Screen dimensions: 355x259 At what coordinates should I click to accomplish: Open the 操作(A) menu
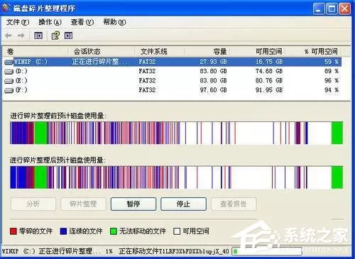click(50, 22)
